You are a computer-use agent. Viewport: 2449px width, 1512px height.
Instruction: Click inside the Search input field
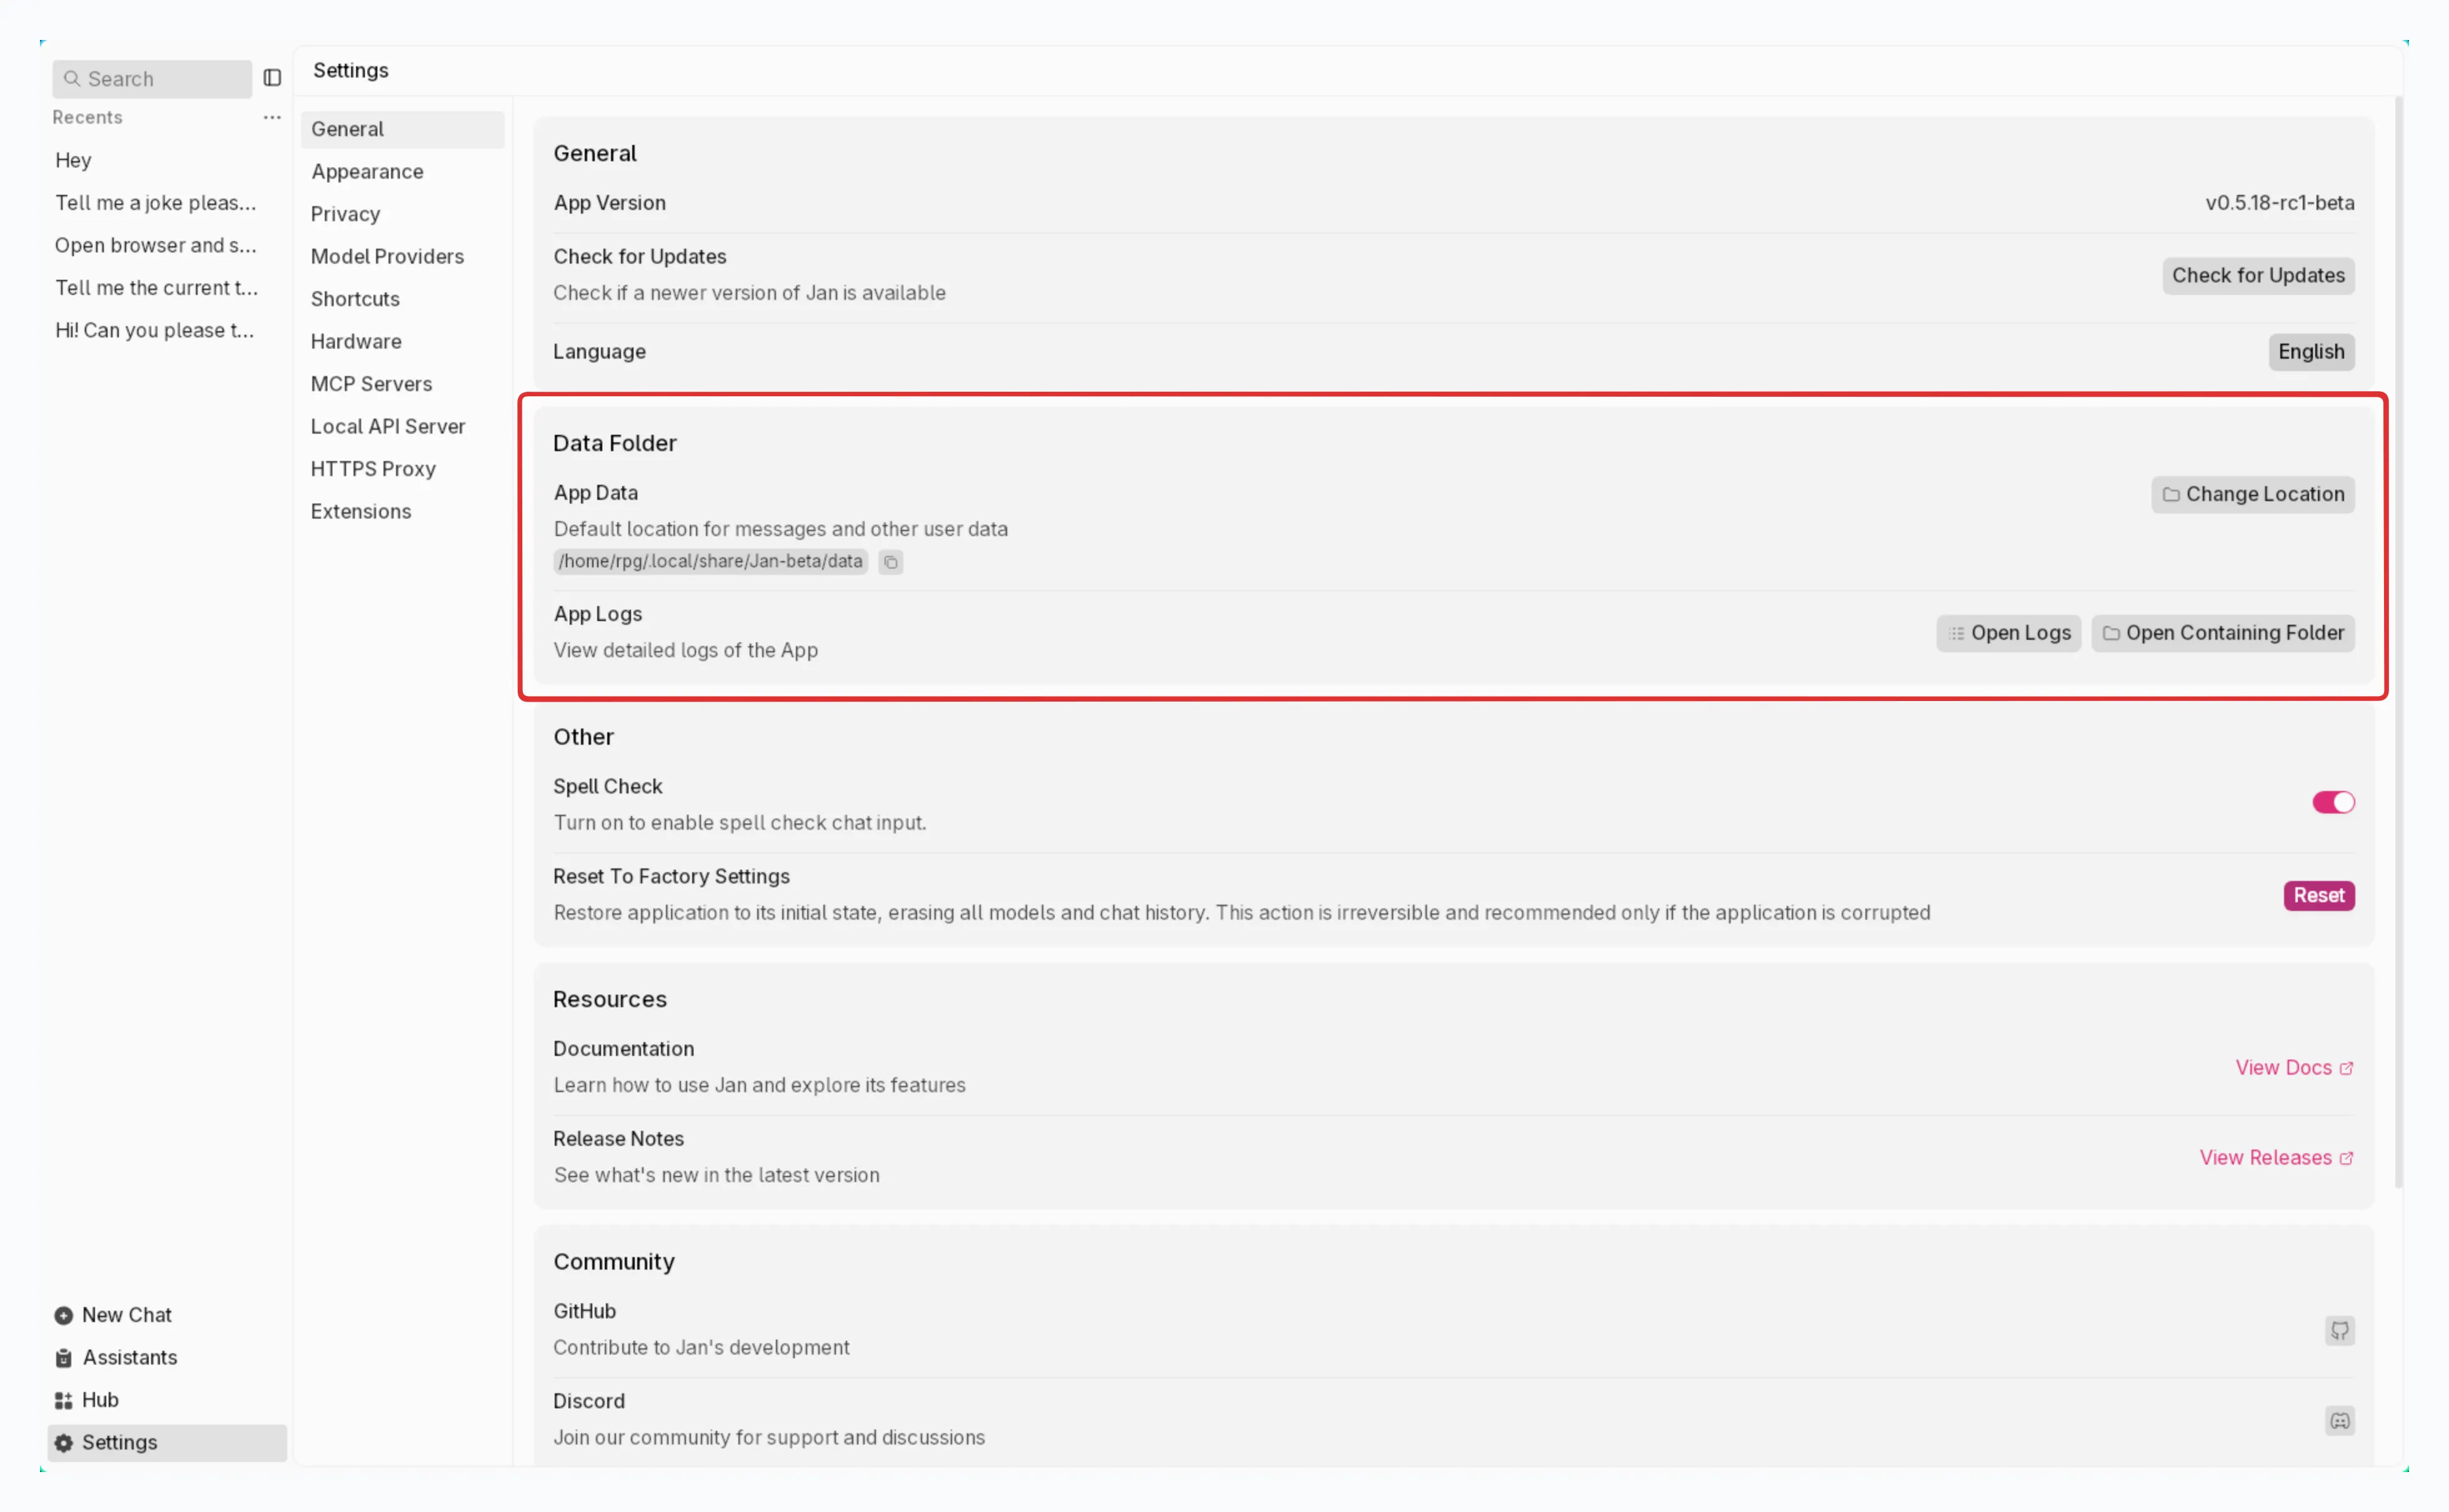(150, 78)
